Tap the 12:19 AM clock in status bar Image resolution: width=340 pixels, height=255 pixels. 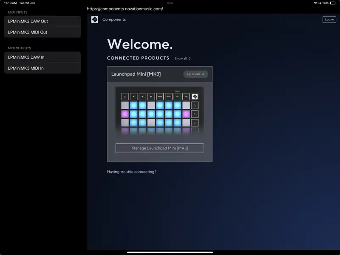pyautogui.click(x=10, y=3)
